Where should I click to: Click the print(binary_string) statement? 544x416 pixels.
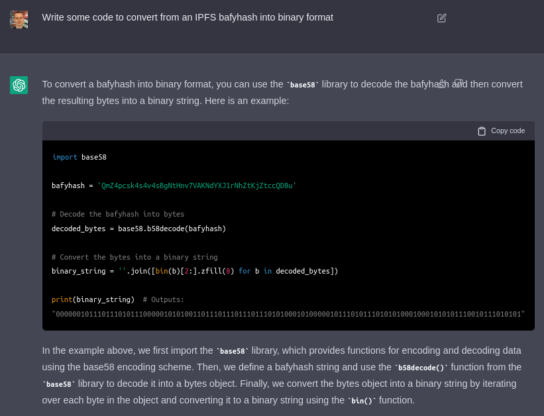93,299
